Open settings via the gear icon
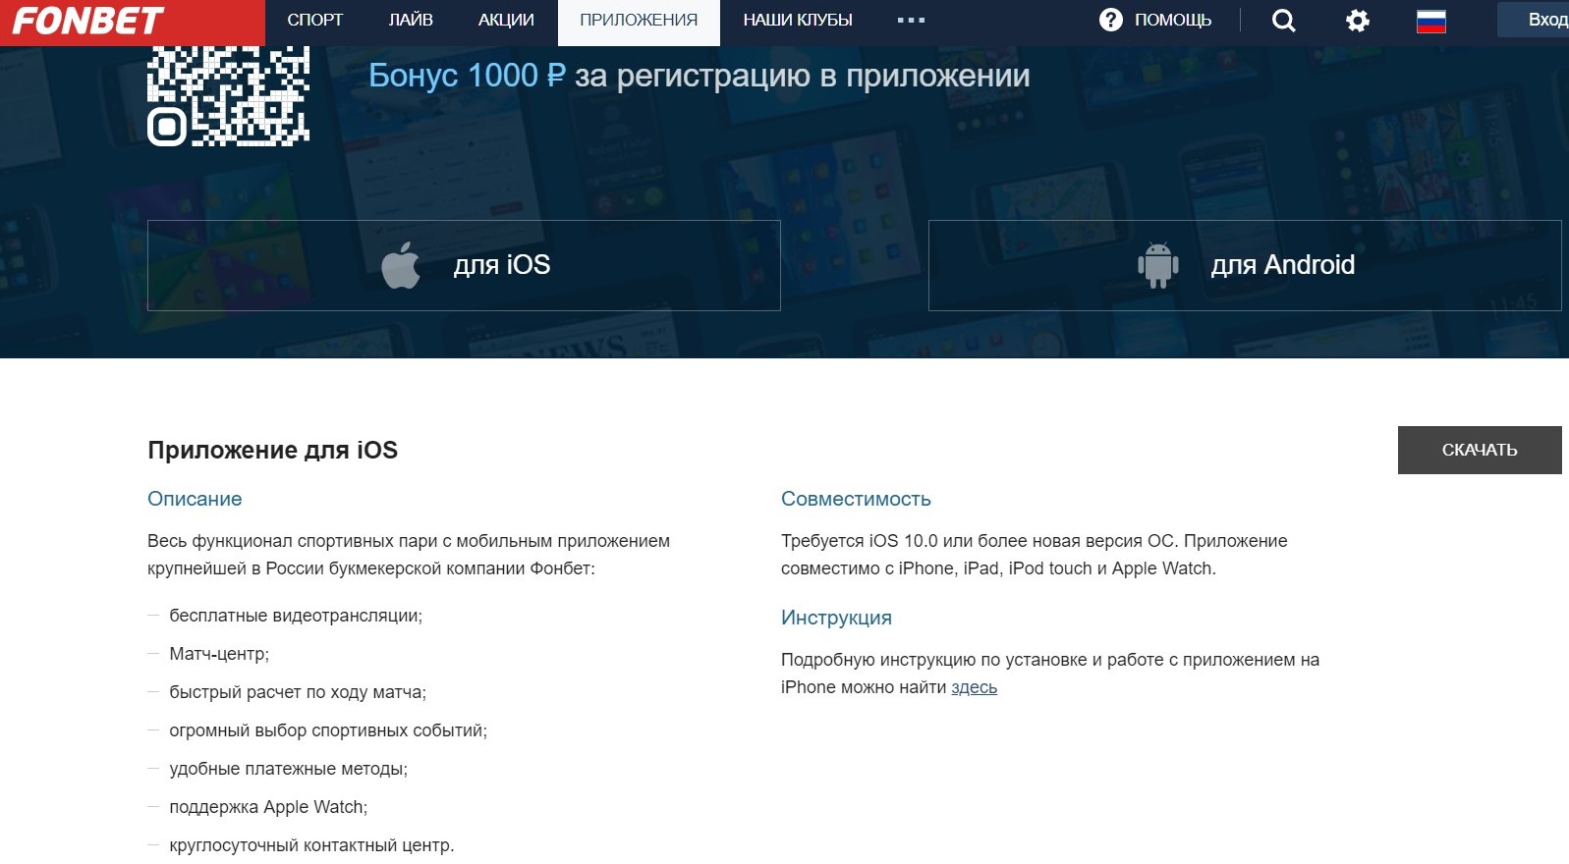Screen dimensions: 1569x864 (1358, 21)
